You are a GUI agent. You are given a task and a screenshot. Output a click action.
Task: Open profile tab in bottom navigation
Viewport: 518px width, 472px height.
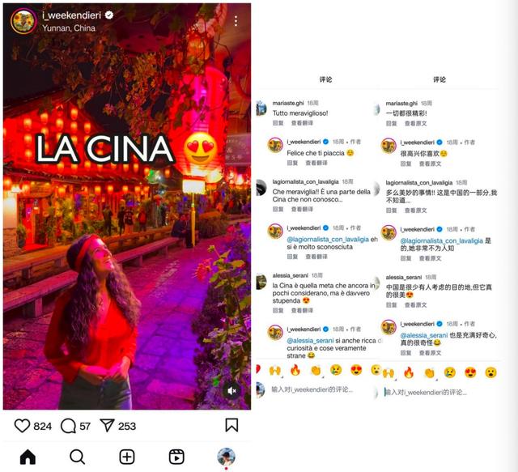pos(226,457)
